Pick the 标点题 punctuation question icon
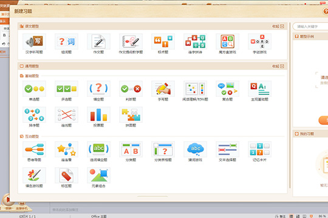Image resolution: width=328 pixels, height=218 pixels. click(x=163, y=42)
